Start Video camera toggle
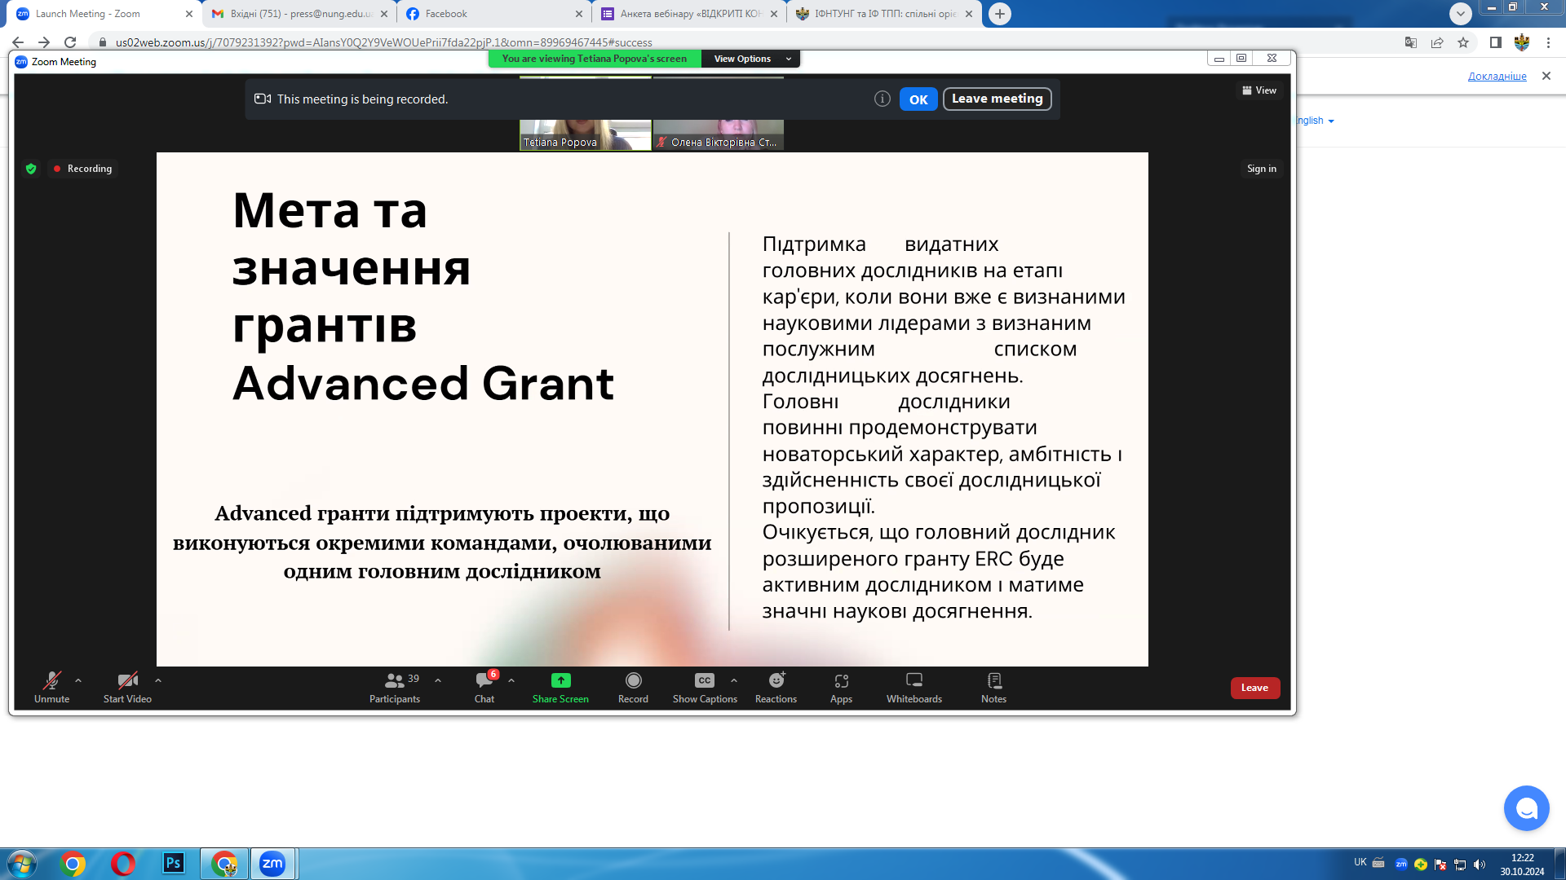The image size is (1566, 880). (x=127, y=687)
